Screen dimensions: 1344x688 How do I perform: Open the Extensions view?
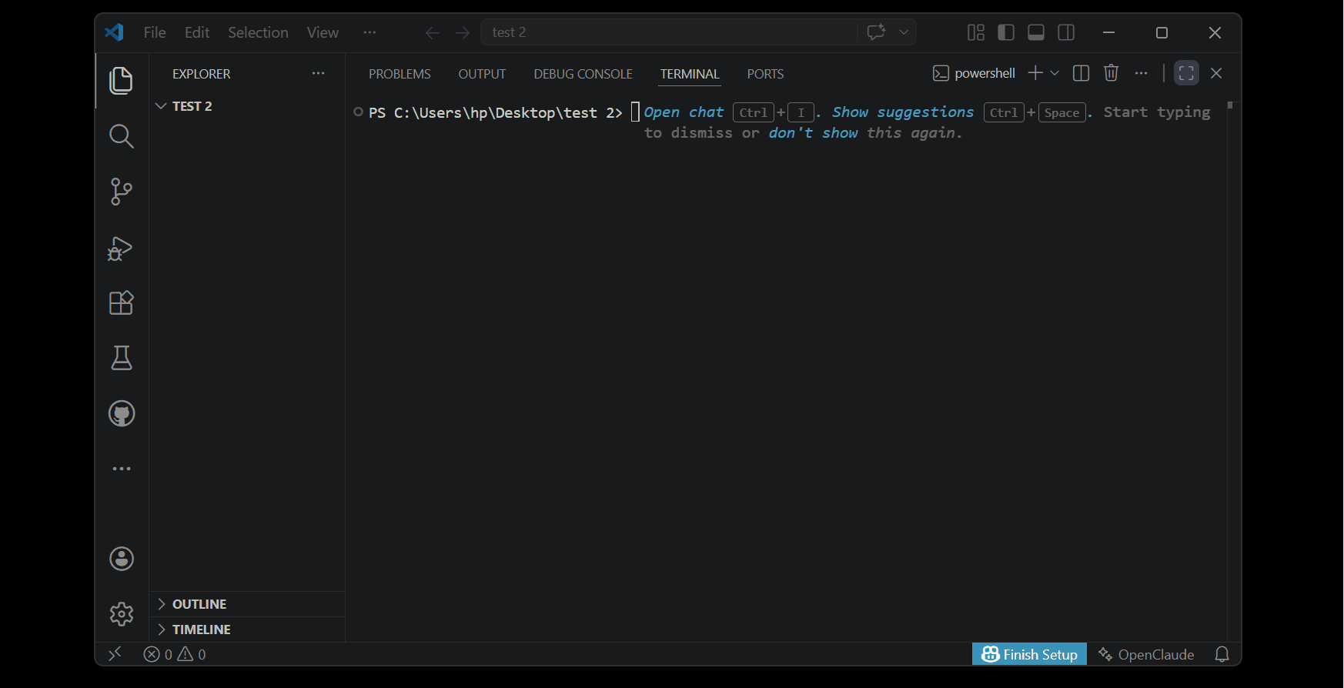click(x=121, y=303)
